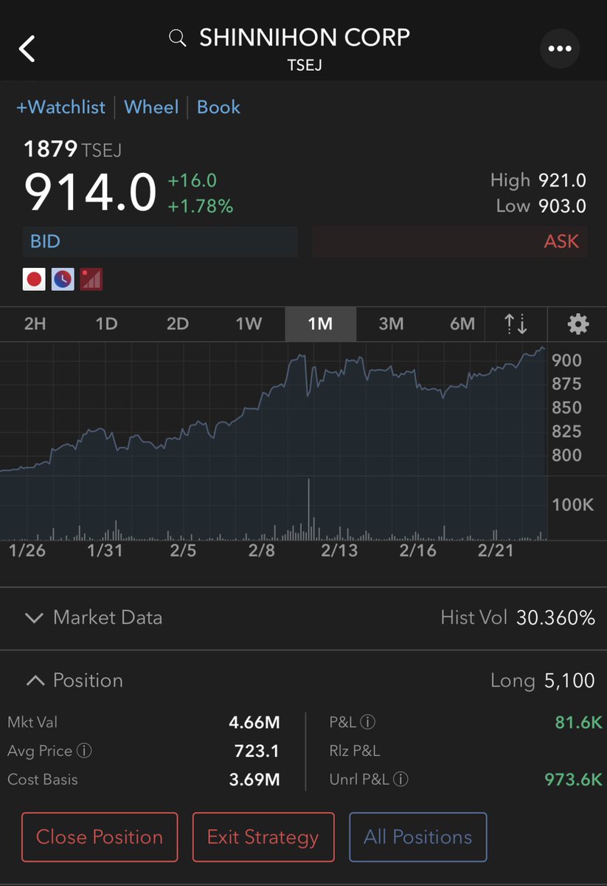Tap the last price 914.0
This screenshot has height=886, width=607.
pos(91,192)
